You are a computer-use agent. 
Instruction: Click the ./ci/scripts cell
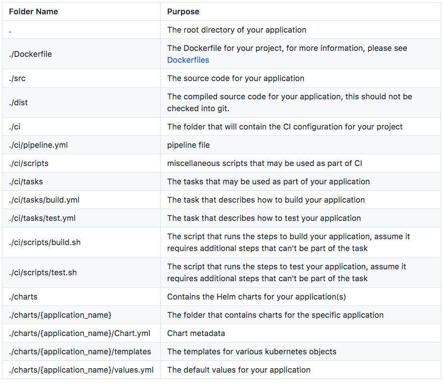pyautogui.click(x=81, y=163)
